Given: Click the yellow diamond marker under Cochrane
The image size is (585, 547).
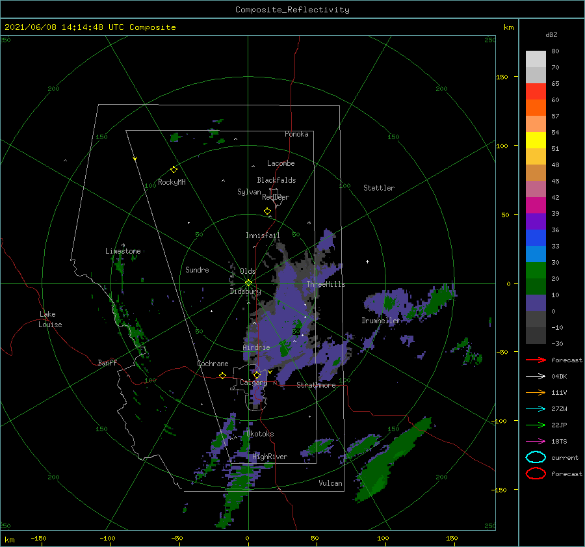Looking at the screenshot, I should pyautogui.click(x=223, y=375).
